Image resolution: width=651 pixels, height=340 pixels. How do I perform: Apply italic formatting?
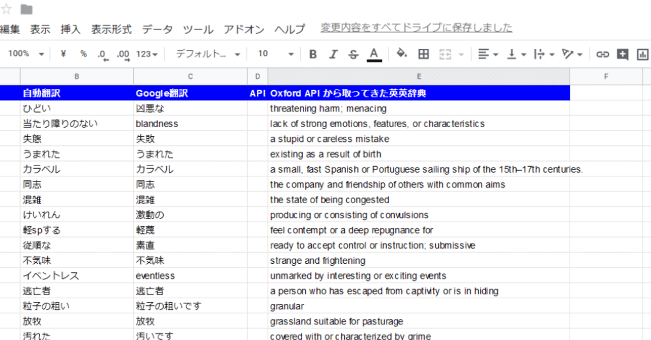tap(333, 54)
